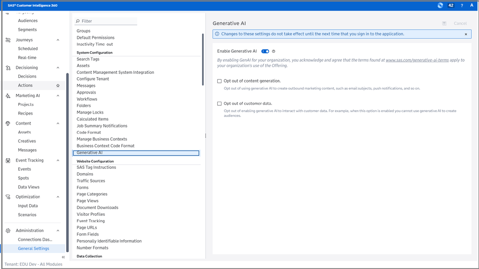Open Connections Dashboard in sidebar
Viewport: 479px width, 269px height.
click(35, 240)
